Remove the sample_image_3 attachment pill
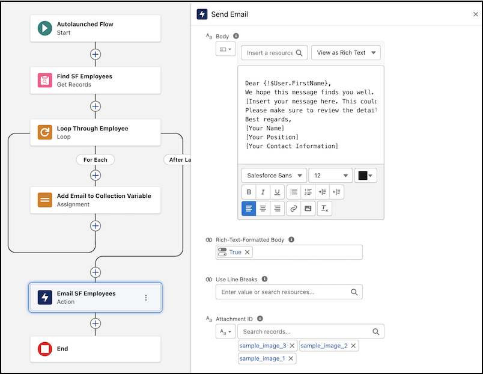The width and height of the screenshot is (483, 374). (x=292, y=346)
